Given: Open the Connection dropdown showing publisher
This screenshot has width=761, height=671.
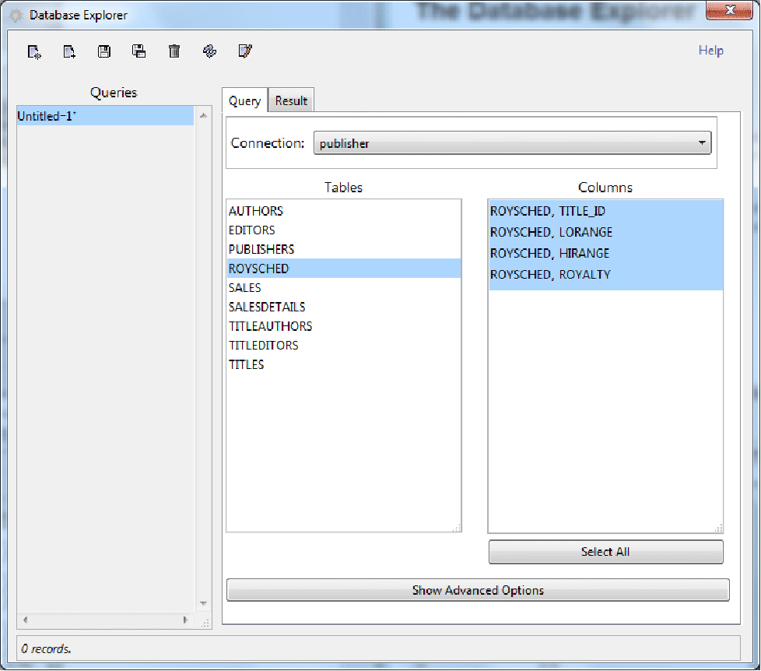Looking at the screenshot, I should (512, 143).
